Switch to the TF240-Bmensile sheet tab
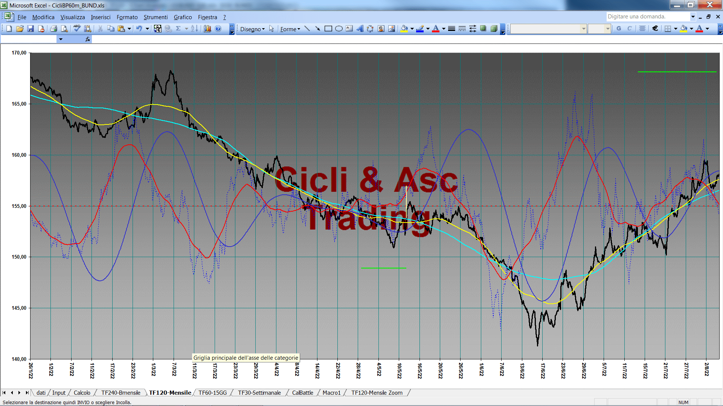Image resolution: width=723 pixels, height=406 pixels. pos(120,392)
